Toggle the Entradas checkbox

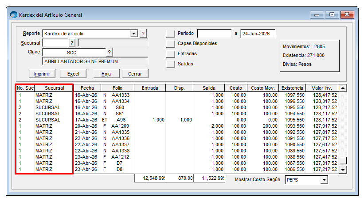[171, 54]
